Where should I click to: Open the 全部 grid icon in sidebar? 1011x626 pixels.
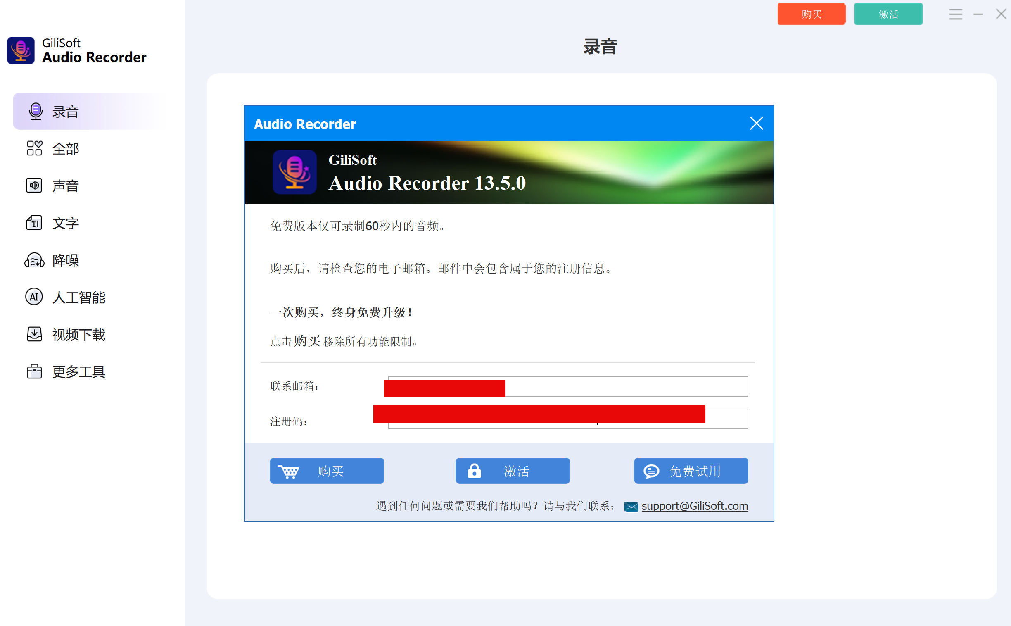pos(34,149)
